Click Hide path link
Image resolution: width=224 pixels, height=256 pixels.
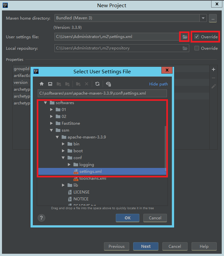pyautogui.click(x=158, y=84)
